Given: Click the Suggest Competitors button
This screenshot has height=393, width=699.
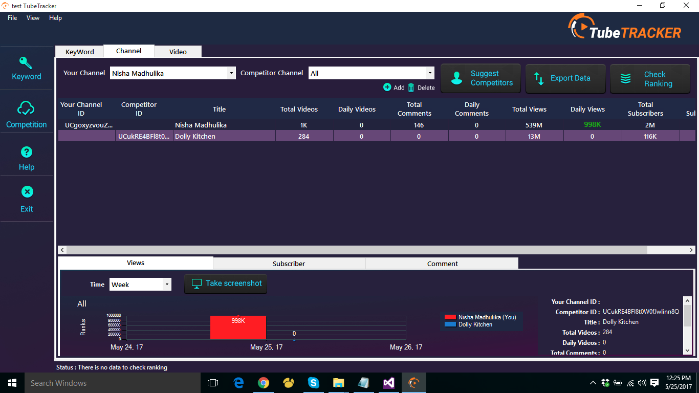Looking at the screenshot, I should [480, 78].
